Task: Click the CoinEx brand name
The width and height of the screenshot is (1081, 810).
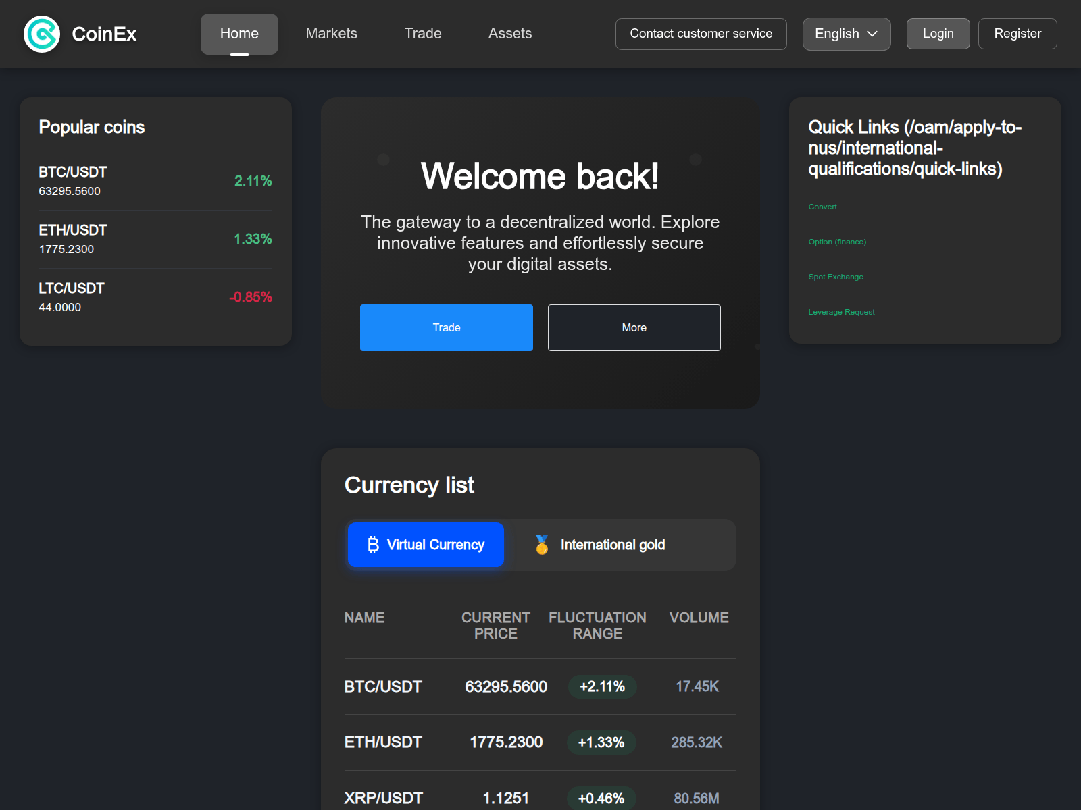Action: point(104,34)
